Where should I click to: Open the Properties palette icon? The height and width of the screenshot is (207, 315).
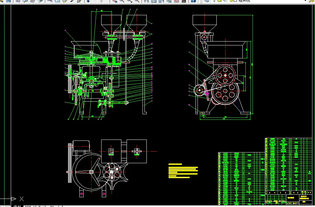pyautogui.click(x=146, y=1)
